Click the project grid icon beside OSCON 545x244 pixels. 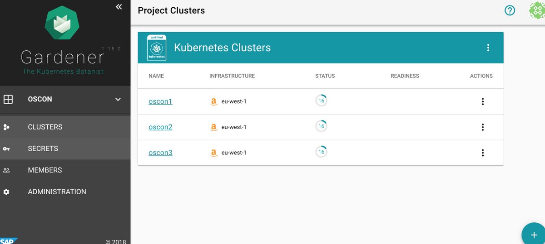coord(8,99)
